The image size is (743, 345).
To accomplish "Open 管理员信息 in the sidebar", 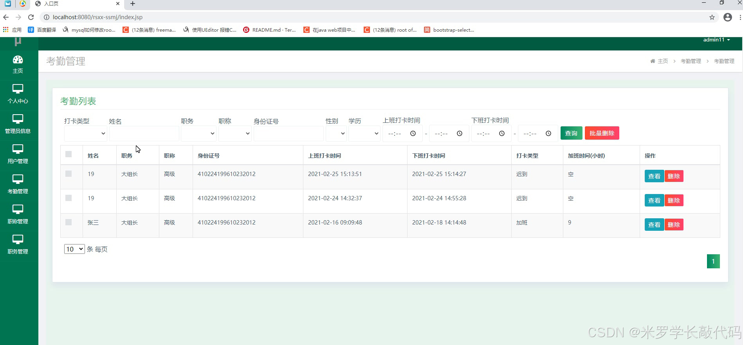I will coord(18,125).
